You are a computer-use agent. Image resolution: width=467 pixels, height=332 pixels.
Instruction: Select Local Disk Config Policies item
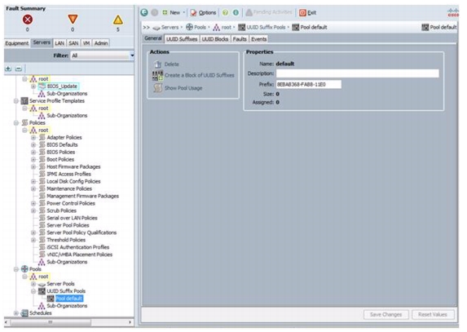tap(73, 181)
